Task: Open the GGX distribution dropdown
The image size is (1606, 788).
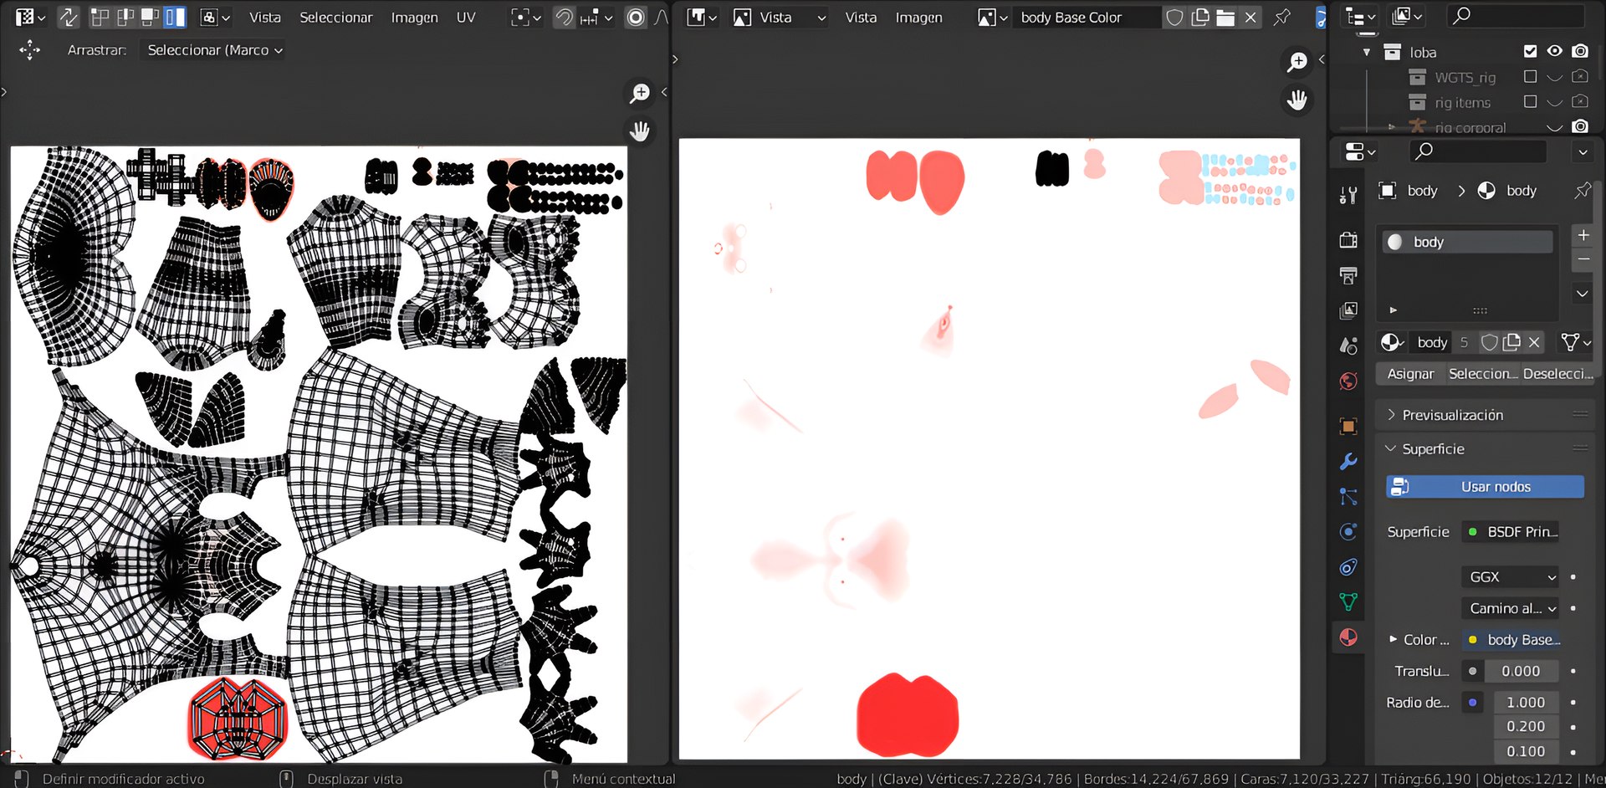Action: [x=1511, y=577]
